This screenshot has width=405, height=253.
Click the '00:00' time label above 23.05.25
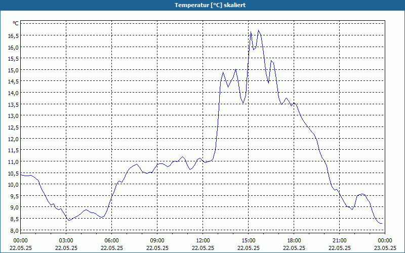(x=385, y=241)
